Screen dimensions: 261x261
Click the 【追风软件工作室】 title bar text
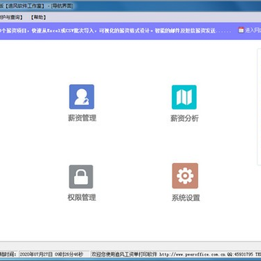26,6
